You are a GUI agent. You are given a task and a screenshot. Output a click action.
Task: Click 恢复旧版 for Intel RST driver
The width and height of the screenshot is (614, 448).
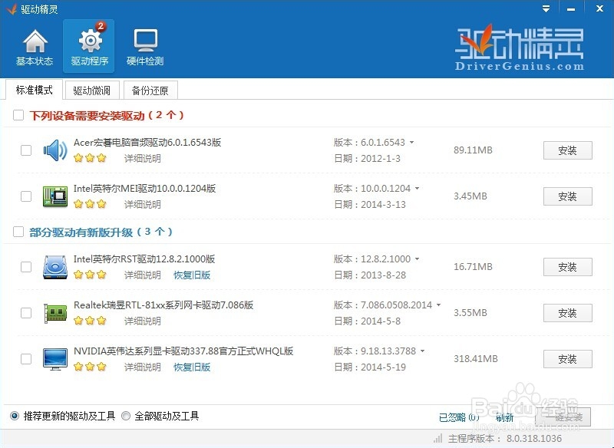coord(192,275)
